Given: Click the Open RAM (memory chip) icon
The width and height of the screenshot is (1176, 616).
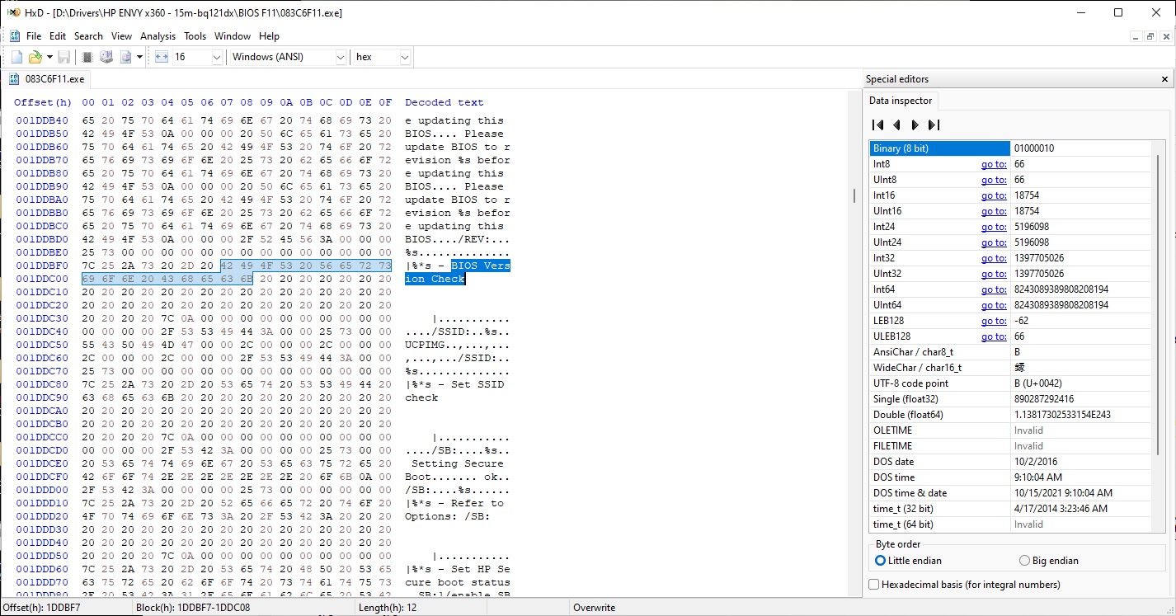Looking at the screenshot, I should pyautogui.click(x=87, y=57).
